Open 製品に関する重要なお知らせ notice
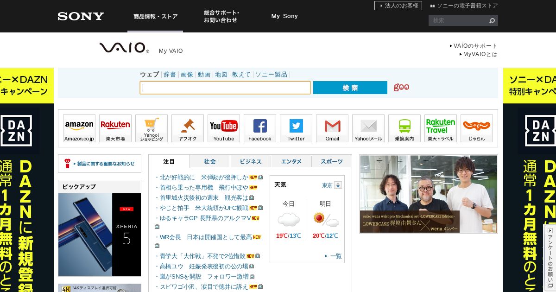The width and height of the screenshot is (556, 292). 100,164
